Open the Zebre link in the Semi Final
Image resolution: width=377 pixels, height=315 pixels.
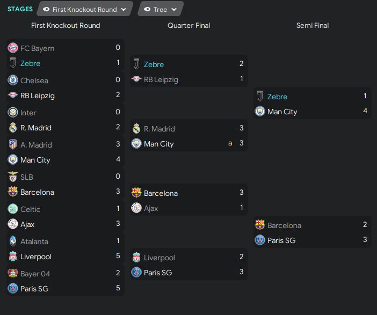click(277, 97)
